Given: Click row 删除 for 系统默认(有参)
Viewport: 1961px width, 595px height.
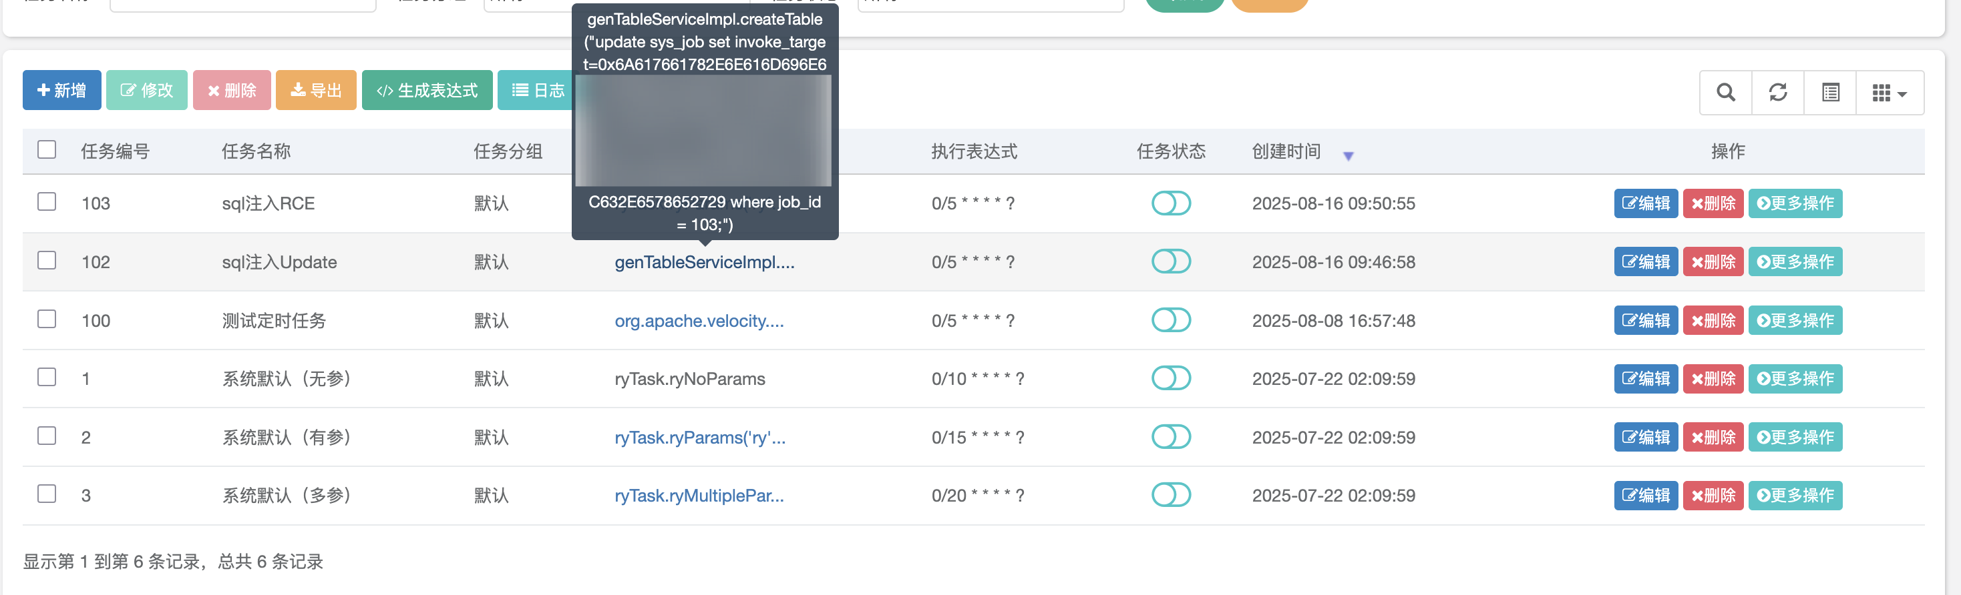Looking at the screenshot, I should coord(1713,438).
